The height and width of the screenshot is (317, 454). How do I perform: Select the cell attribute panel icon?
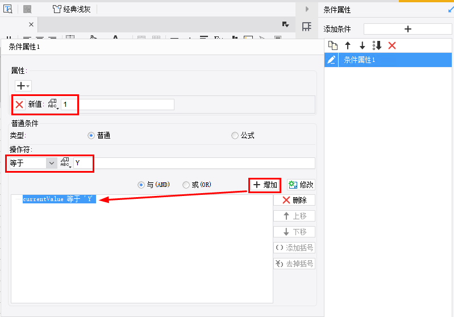pyautogui.click(x=307, y=27)
